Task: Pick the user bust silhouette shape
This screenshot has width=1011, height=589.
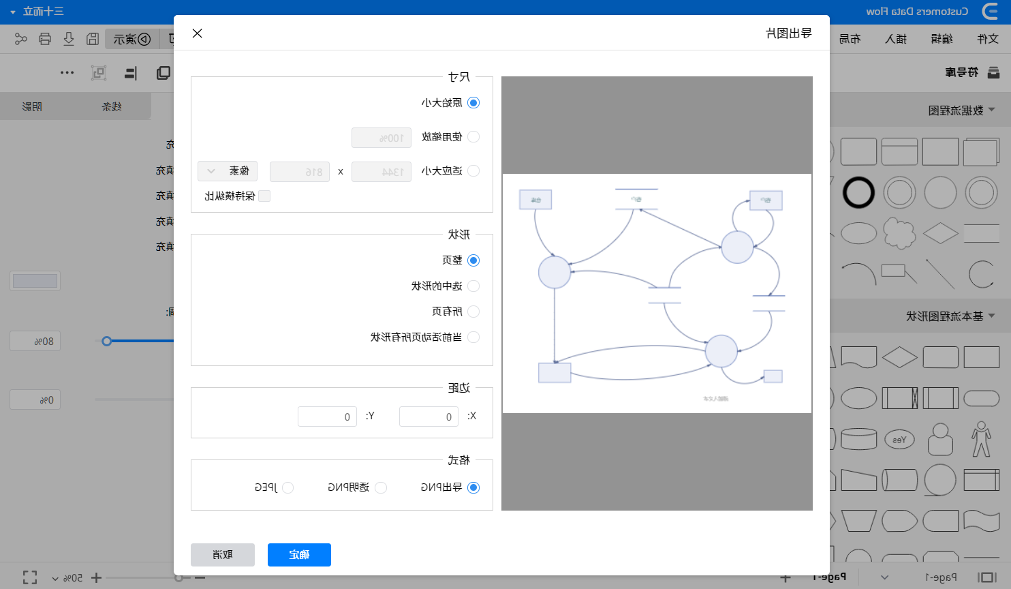Action: click(940, 439)
